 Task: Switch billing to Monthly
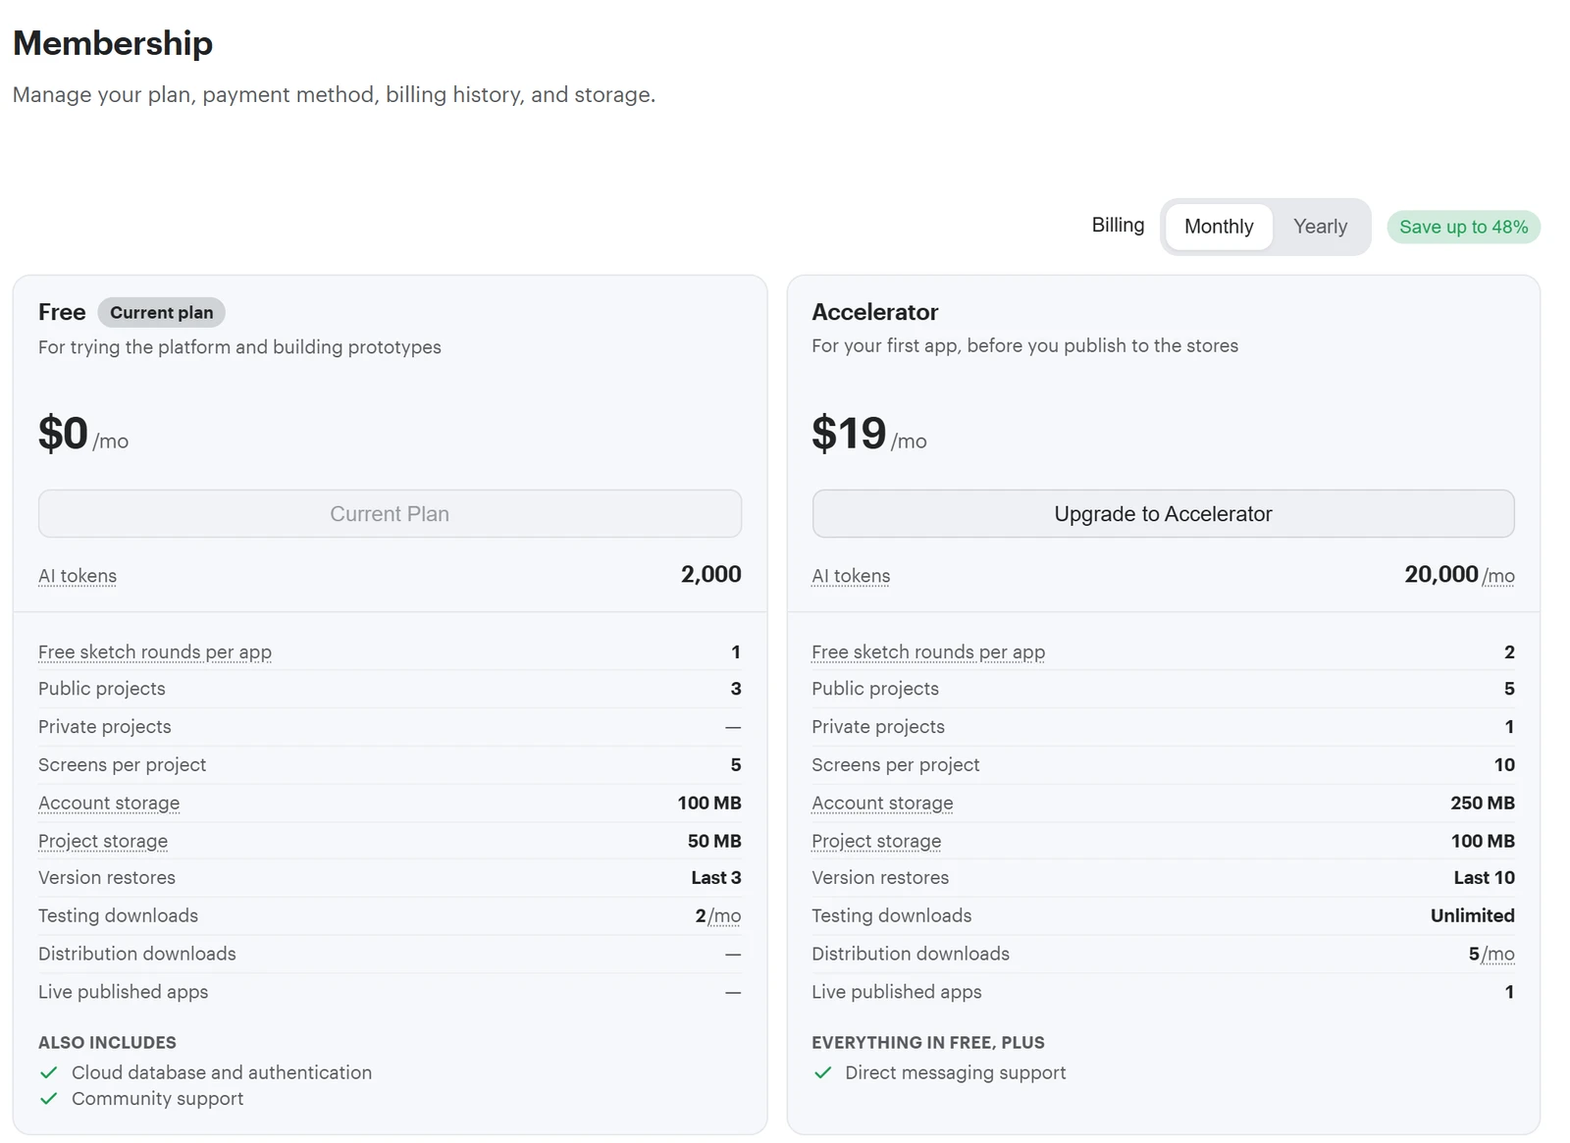point(1219,227)
